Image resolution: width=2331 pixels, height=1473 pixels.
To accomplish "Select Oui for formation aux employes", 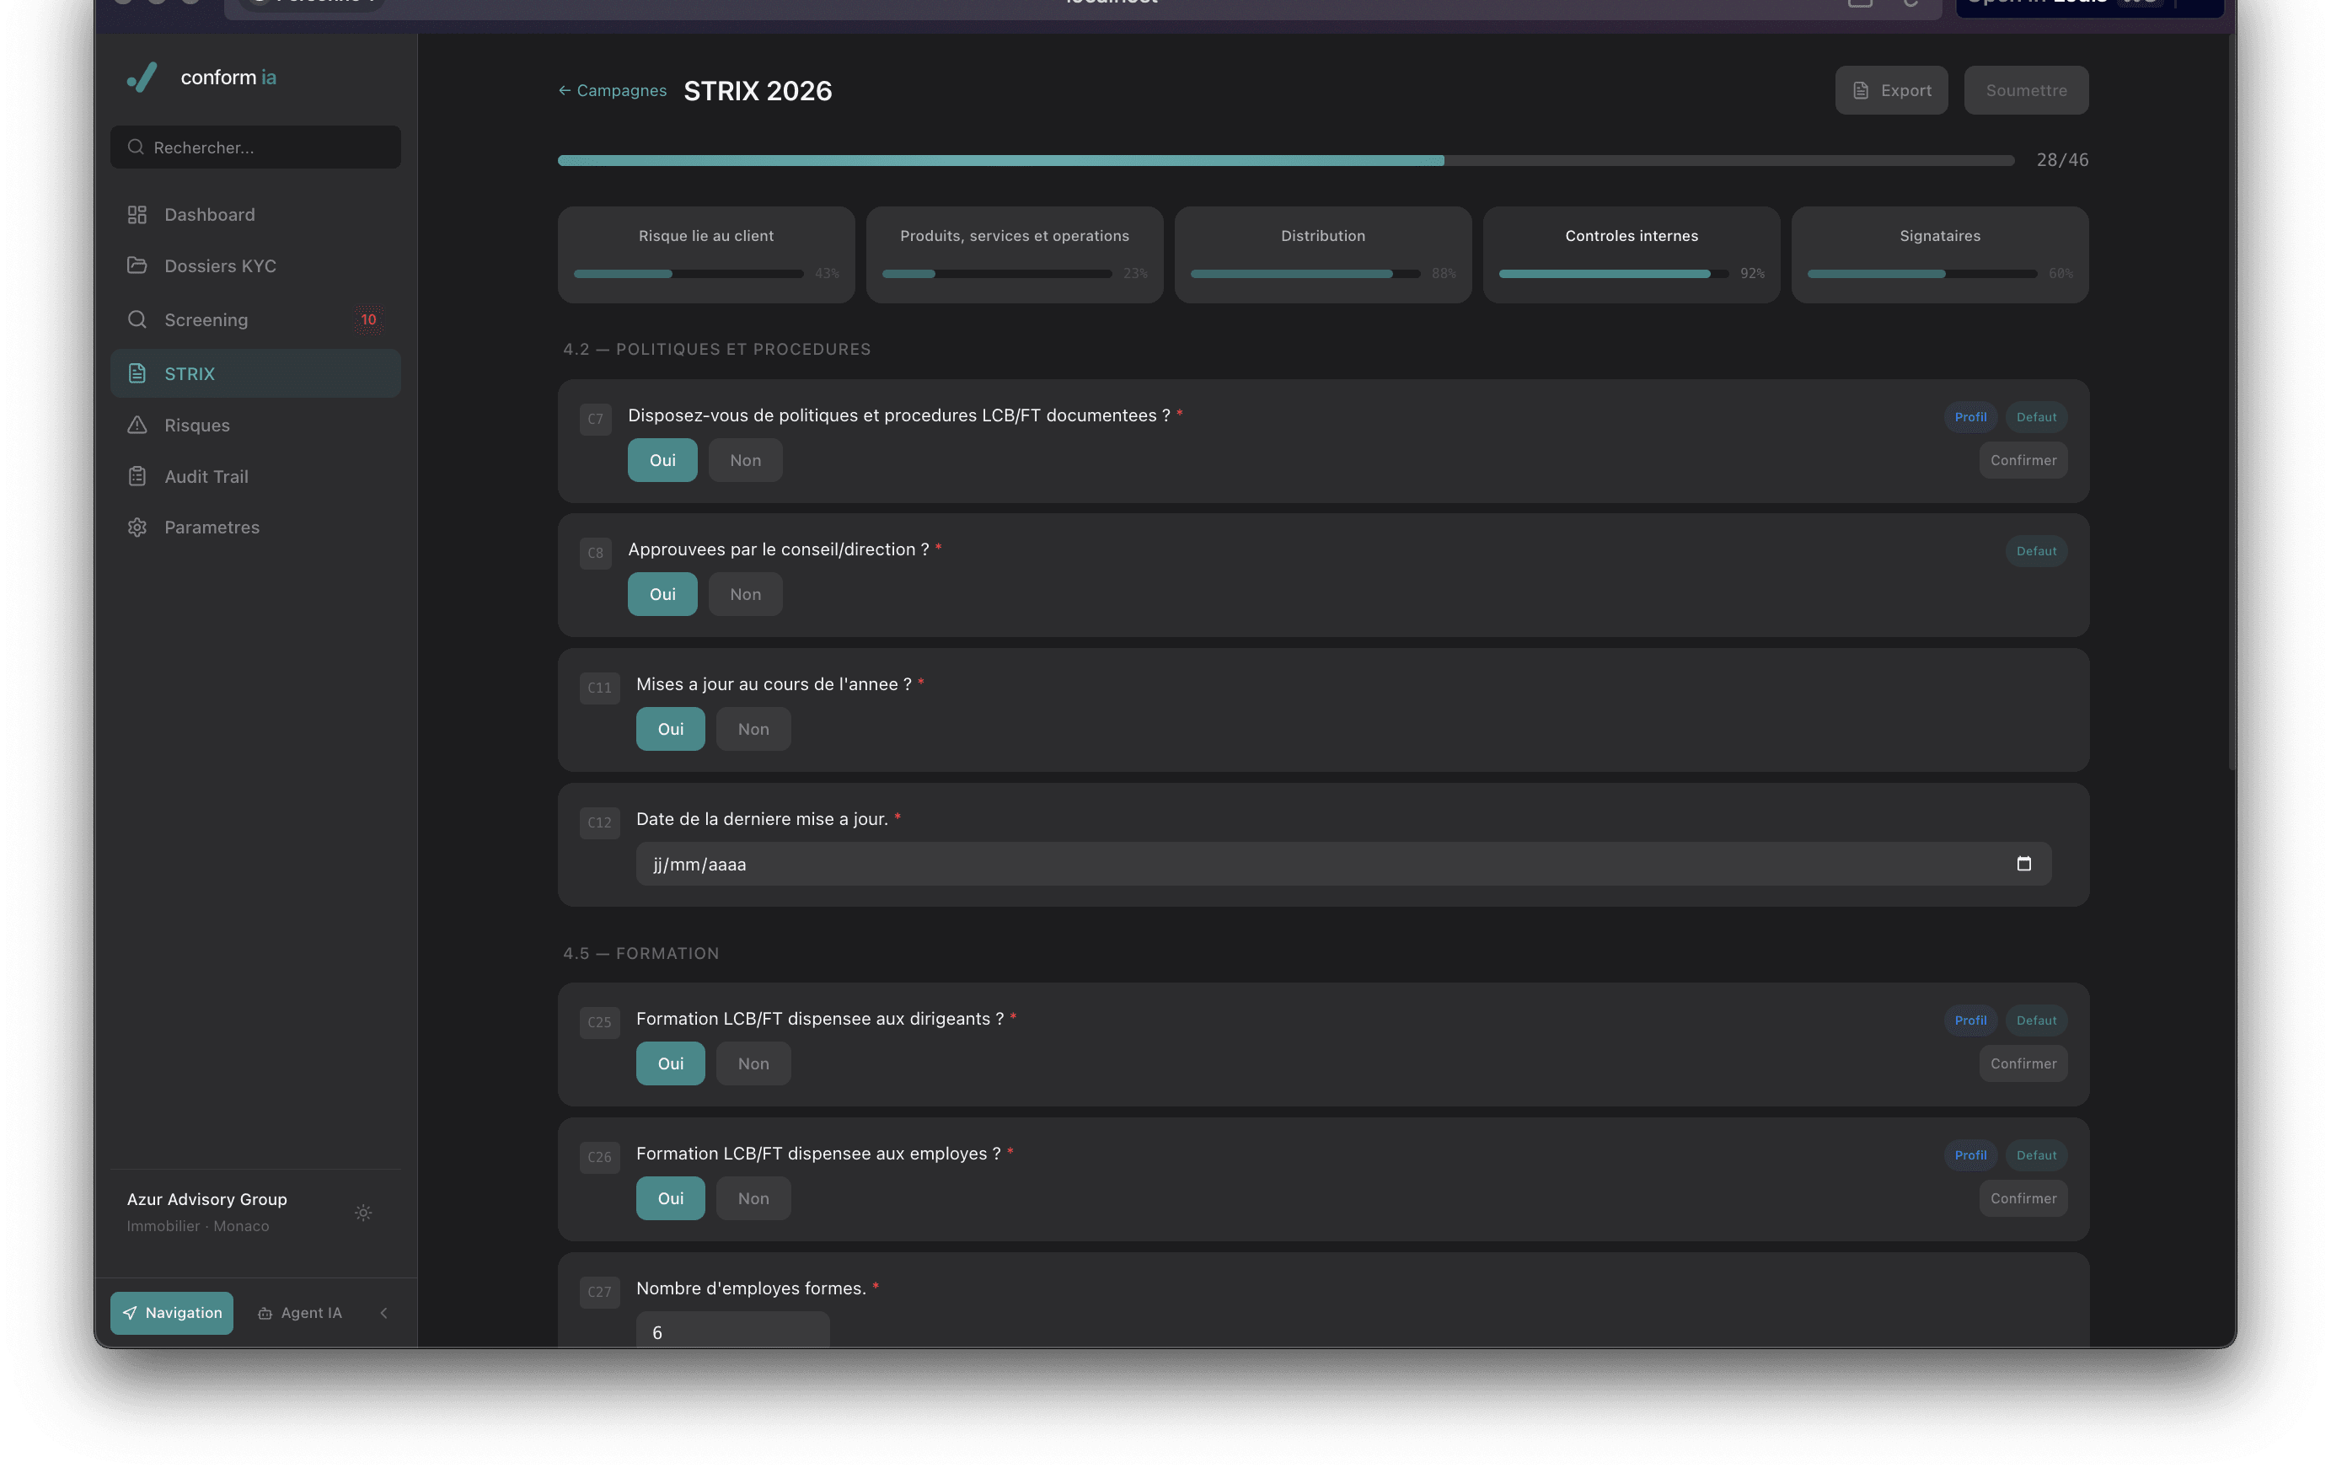I will click(x=670, y=1198).
